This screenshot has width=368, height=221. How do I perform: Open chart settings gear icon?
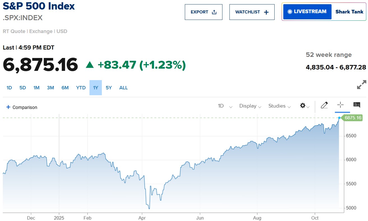click(x=303, y=106)
